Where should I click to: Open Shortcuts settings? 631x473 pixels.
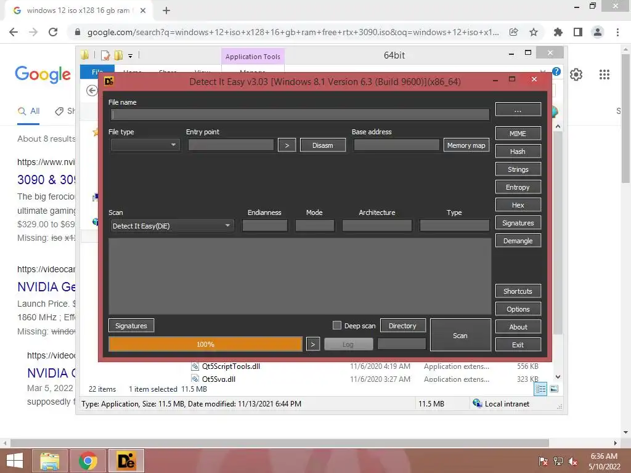point(518,291)
